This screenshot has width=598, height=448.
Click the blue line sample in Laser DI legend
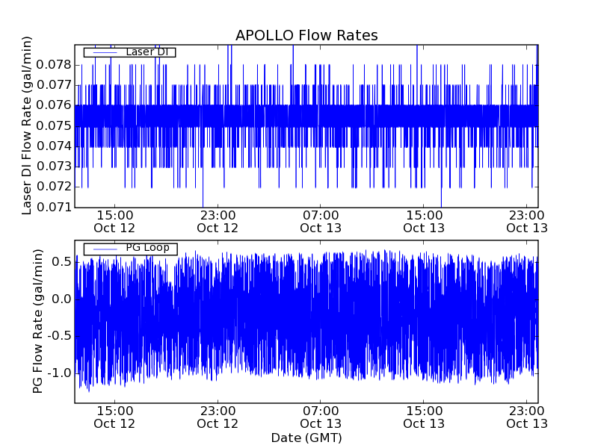click(105, 52)
